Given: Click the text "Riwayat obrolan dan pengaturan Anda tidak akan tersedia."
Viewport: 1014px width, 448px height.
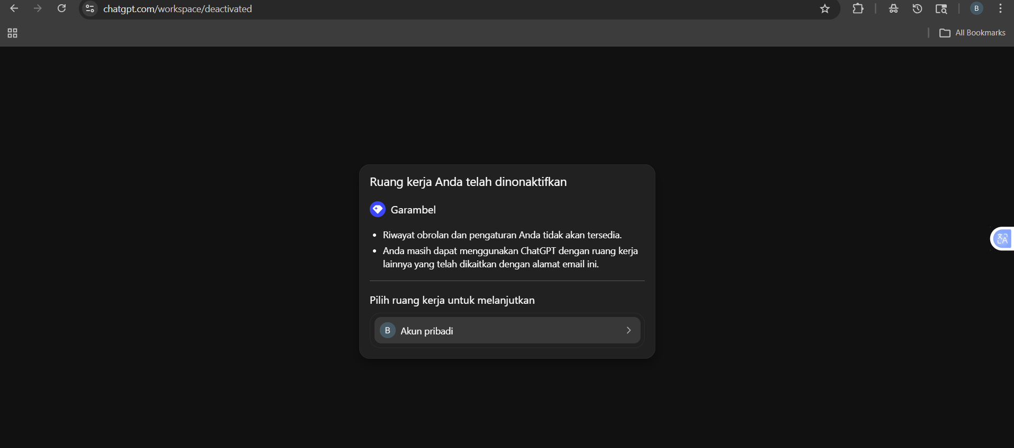Looking at the screenshot, I should pos(503,235).
